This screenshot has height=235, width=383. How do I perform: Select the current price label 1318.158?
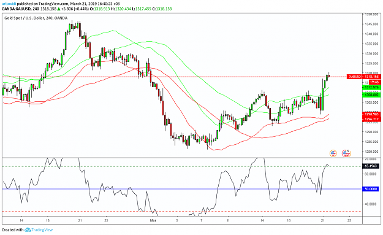click(x=371, y=77)
